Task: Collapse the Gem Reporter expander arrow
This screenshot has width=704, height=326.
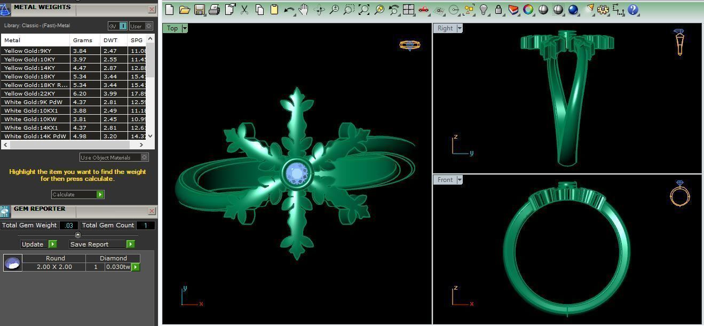Action: coord(78,235)
